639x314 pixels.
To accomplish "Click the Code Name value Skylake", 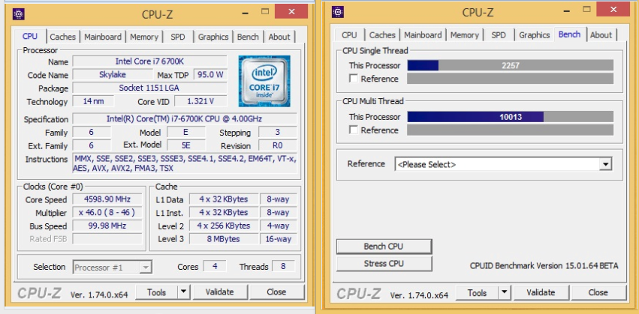I will click(x=113, y=75).
